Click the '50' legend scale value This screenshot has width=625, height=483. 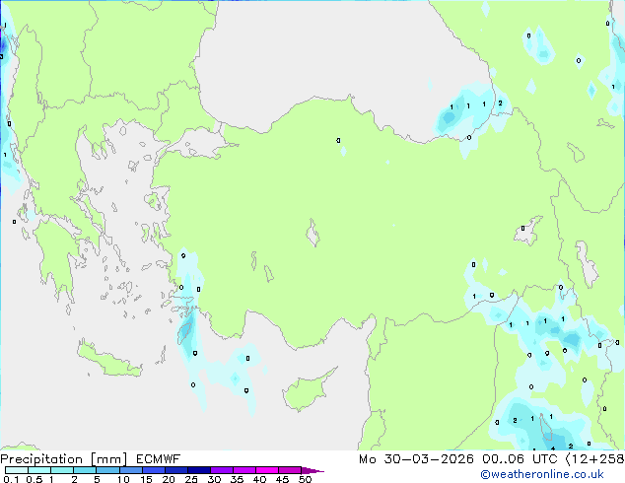coord(305,479)
